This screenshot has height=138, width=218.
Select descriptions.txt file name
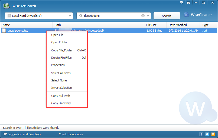pyautogui.click(x=18, y=31)
